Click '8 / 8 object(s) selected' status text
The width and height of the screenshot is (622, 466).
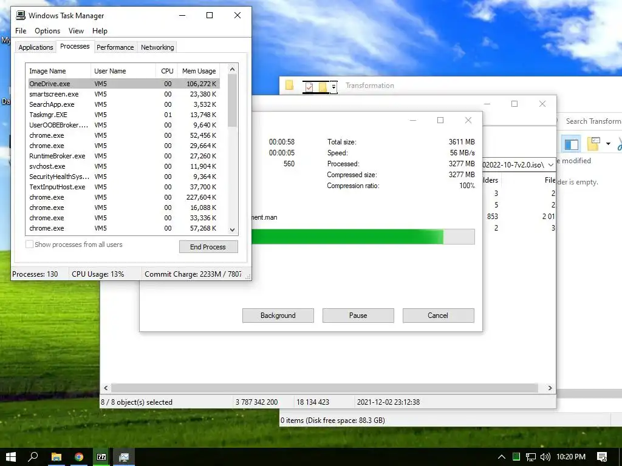(137, 402)
